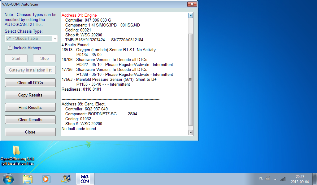The width and height of the screenshot is (317, 185).
Task: Click the Start scan button
Action: tap(16, 58)
